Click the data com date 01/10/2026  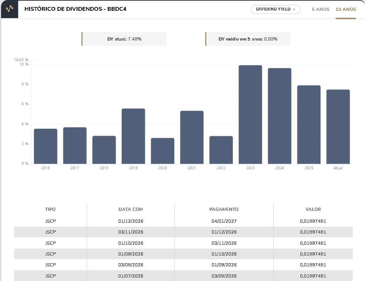point(131,243)
